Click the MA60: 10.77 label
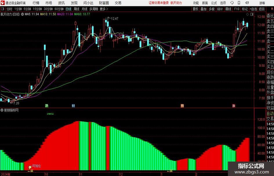 (x=82, y=14)
